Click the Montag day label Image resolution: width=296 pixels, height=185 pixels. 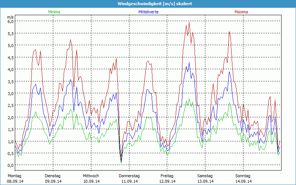click(14, 176)
